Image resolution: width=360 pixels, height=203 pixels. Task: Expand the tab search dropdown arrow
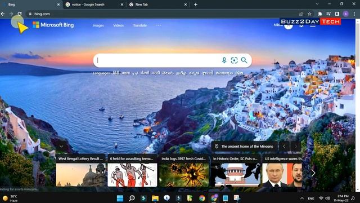(317, 4)
